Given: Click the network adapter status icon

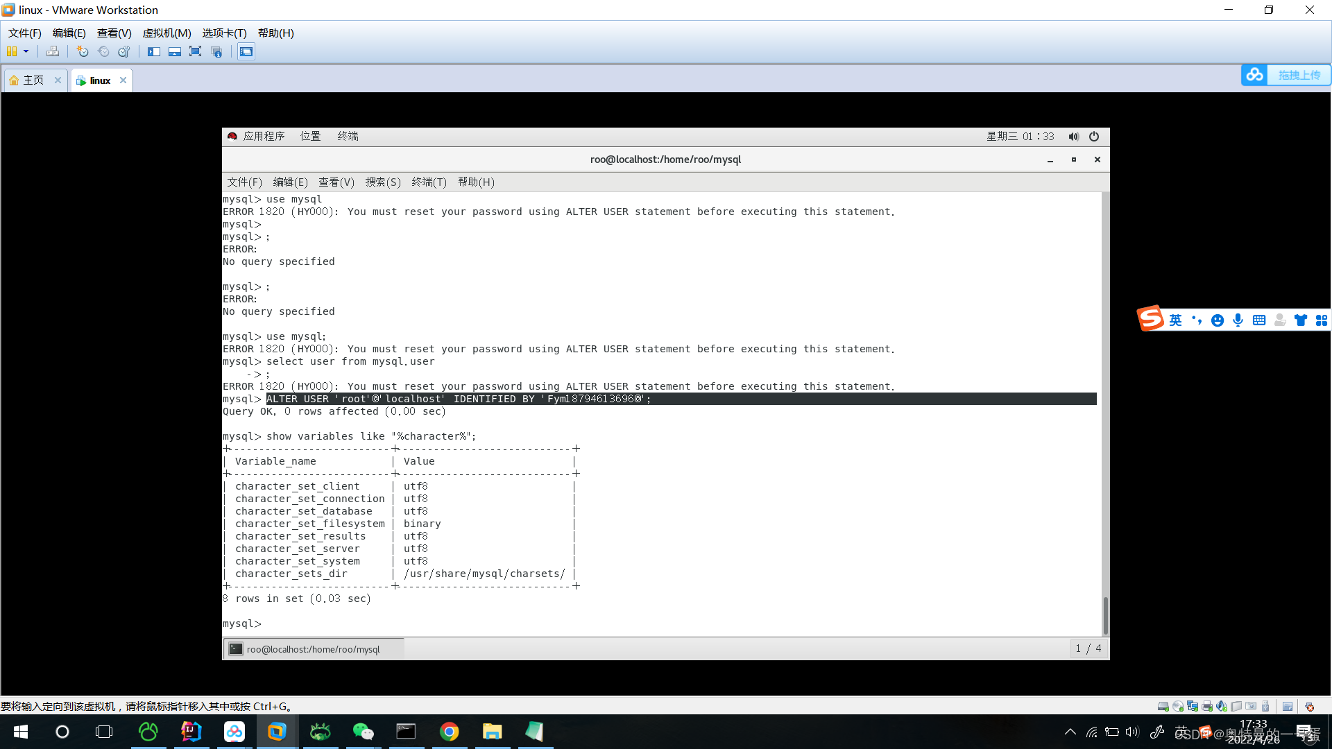Looking at the screenshot, I should [1193, 706].
